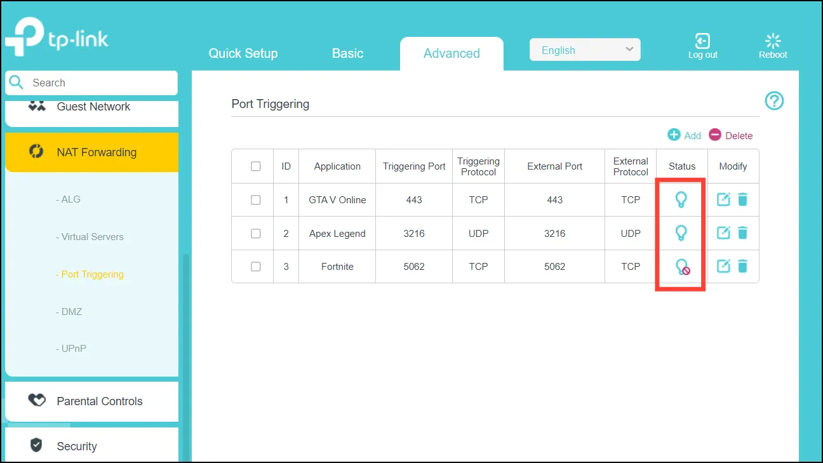Open the Security menu

point(91,445)
